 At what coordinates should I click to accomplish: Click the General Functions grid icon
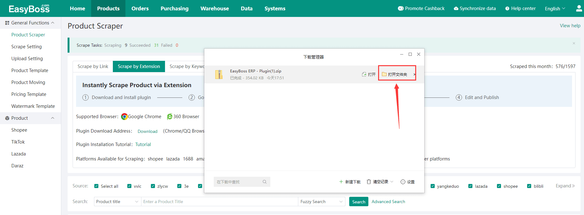[7, 23]
